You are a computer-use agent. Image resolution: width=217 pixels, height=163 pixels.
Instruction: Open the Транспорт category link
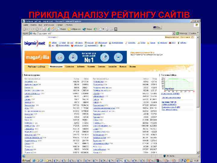(97, 141)
